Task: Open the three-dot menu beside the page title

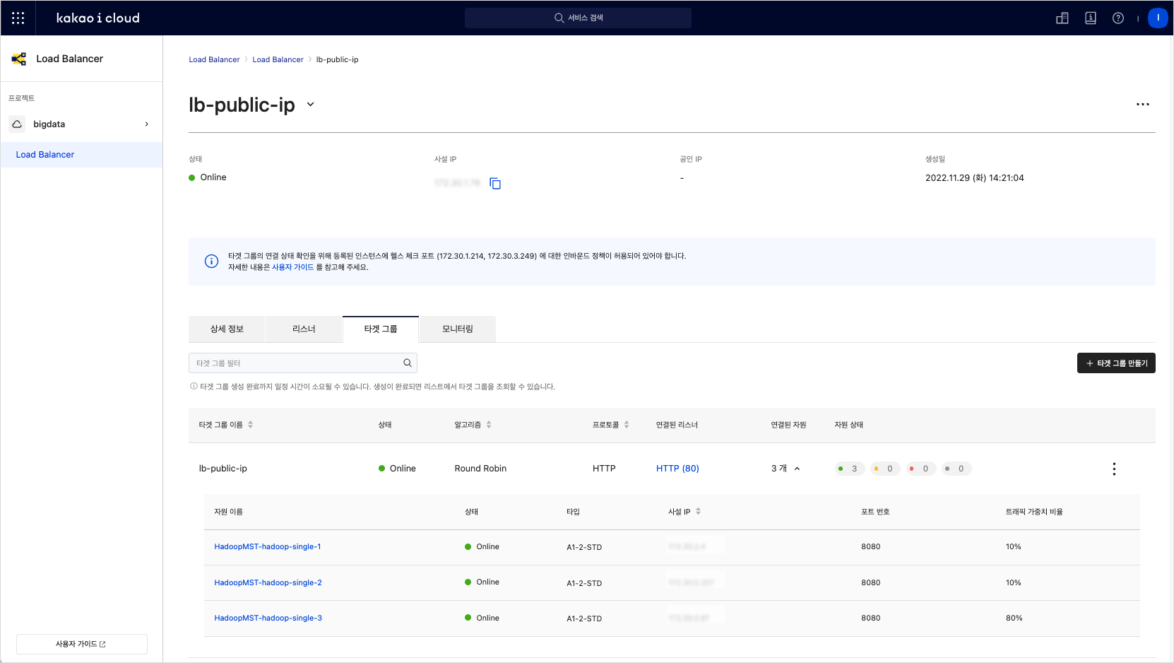Action: [1142, 105]
